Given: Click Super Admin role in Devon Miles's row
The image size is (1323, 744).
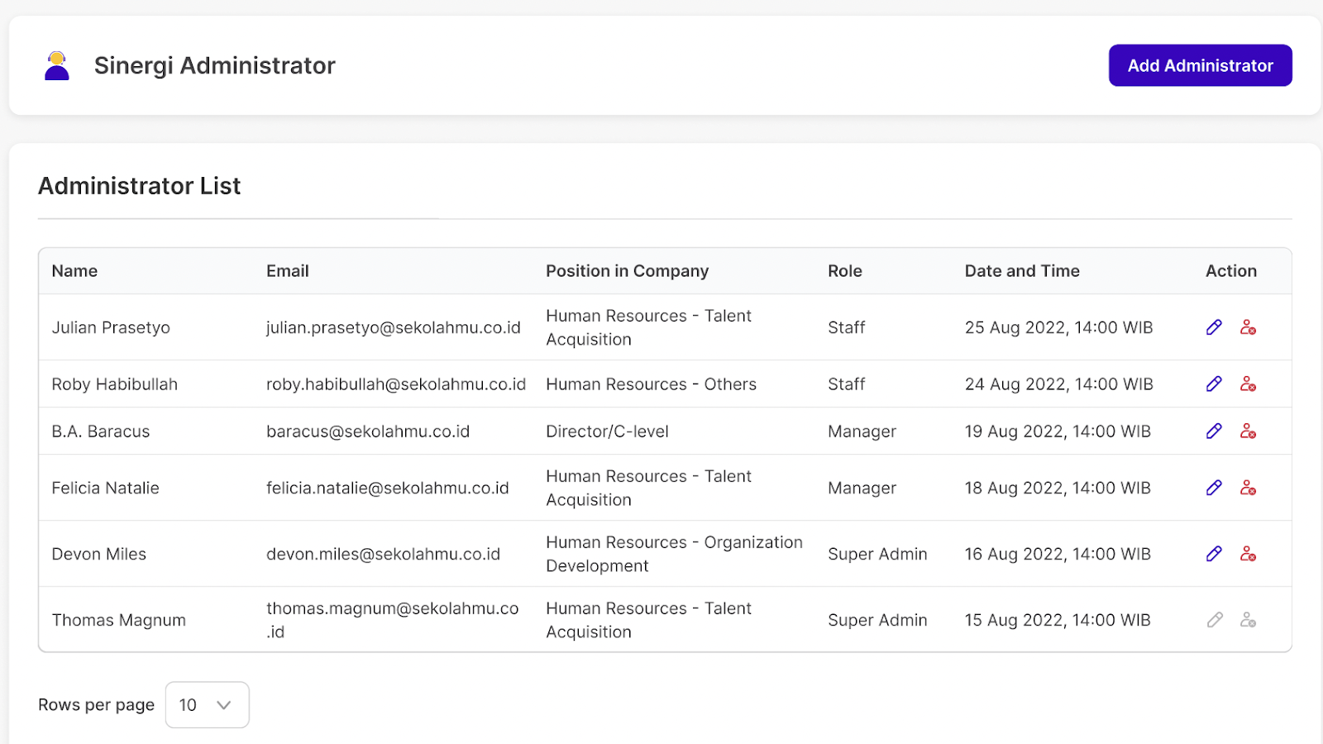Looking at the screenshot, I should 877,554.
